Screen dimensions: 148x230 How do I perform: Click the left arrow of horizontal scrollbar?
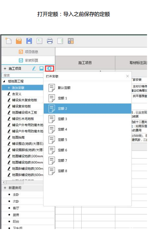tap(4, 182)
